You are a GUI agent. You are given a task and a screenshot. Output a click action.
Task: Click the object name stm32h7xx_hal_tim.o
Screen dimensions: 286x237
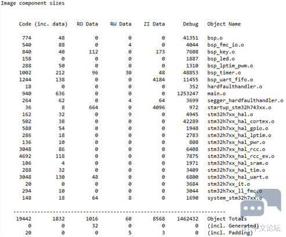pos(236,170)
